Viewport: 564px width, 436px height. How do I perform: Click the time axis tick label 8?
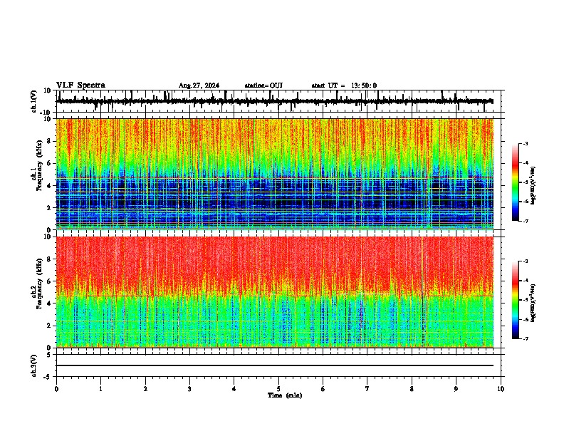pyautogui.click(x=412, y=389)
